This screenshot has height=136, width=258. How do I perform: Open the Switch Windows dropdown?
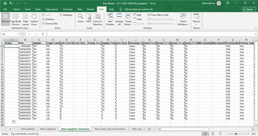point(183,20)
